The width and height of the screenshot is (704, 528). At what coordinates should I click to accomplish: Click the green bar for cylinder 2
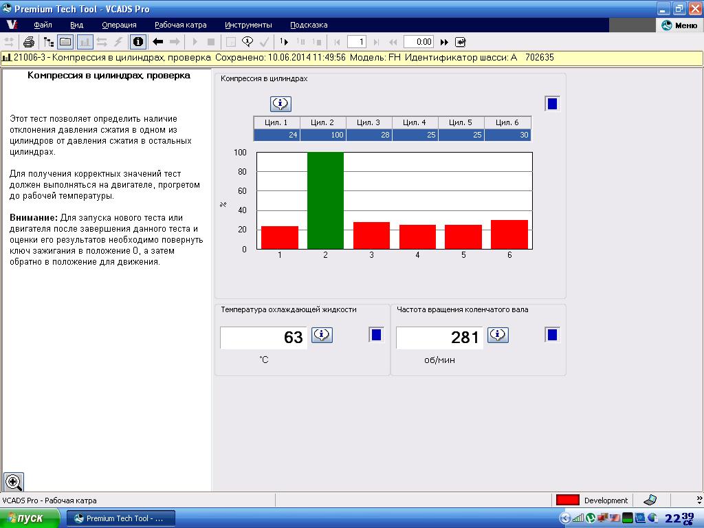(325, 201)
